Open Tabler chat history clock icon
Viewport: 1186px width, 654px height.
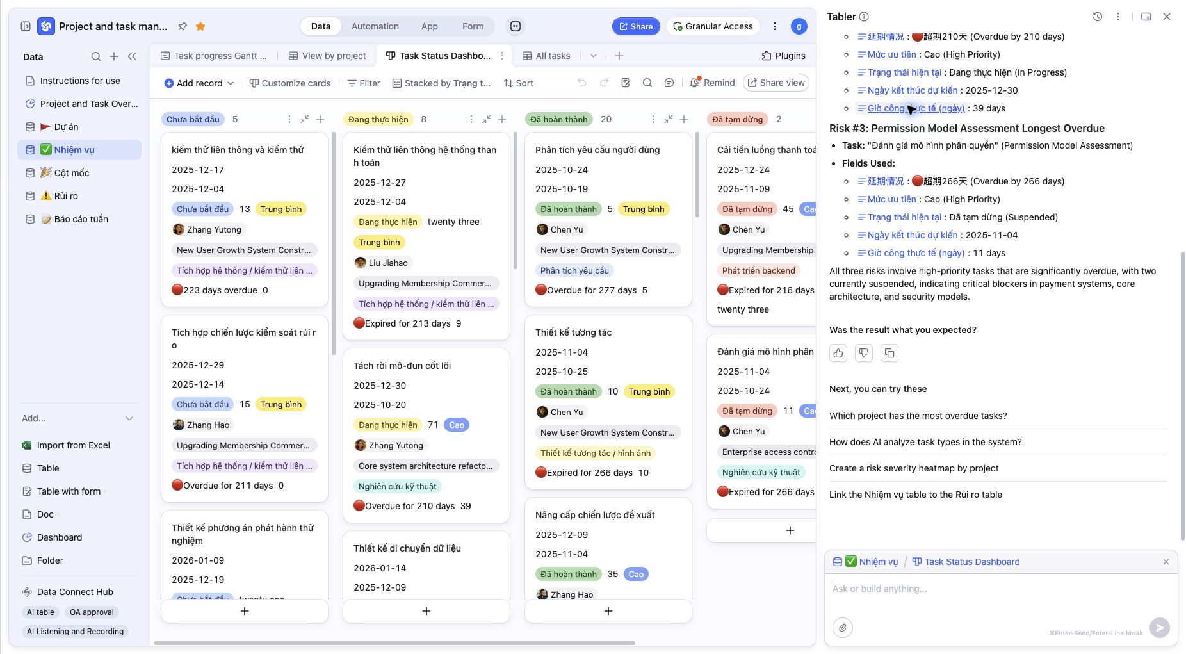1098,17
